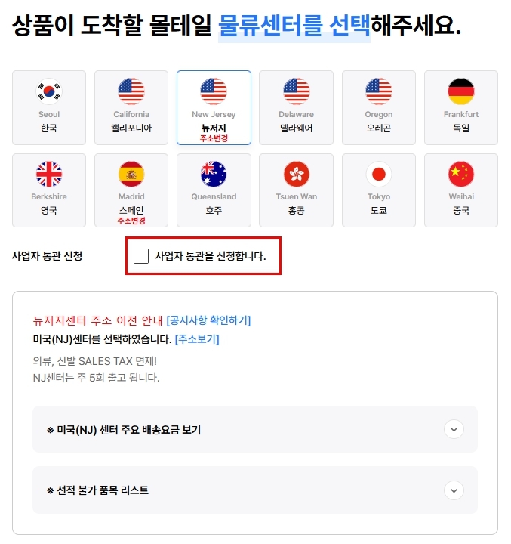Select the Oregon 오레곤 center card
This screenshot has width=511, height=544.
[x=379, y=107]
